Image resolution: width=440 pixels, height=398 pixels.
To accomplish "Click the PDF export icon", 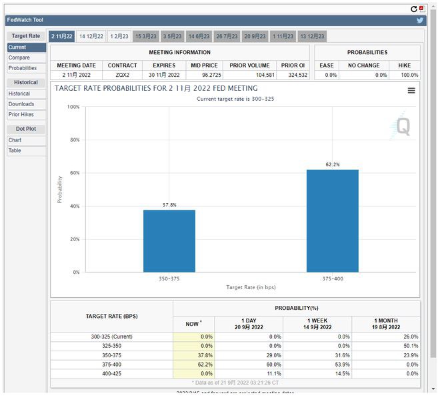I will (421, 9).
